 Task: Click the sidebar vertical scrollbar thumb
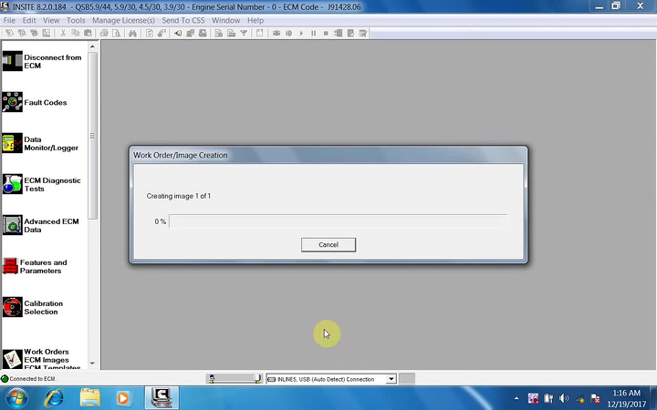(x=92, y=136)
